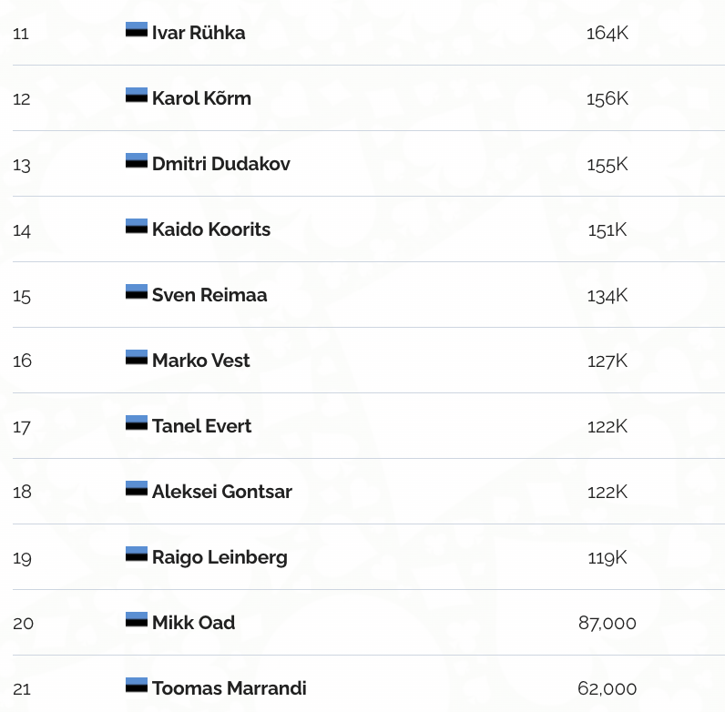Click the flag icon beside Raigo Leinberg
Image resolution: width=725 pixels, height=712 pixels.
(136, 554)
